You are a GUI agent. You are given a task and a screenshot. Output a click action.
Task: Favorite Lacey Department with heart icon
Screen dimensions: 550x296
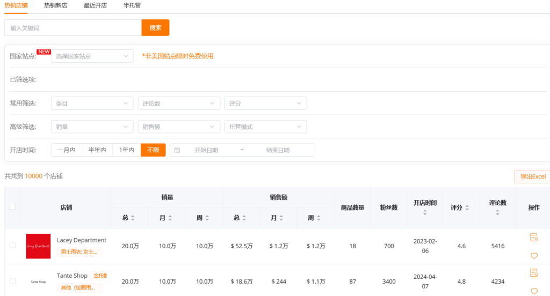click(534, 256)
